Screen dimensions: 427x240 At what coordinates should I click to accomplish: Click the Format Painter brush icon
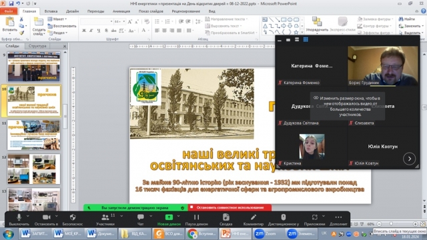[21, 33]
